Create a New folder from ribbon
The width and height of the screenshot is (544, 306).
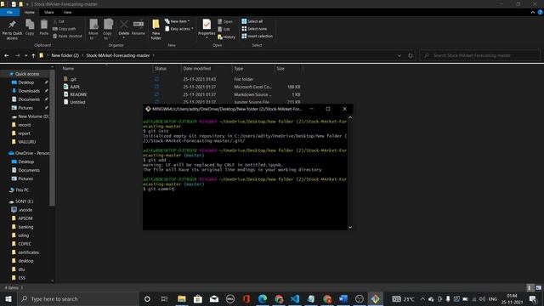(156, 29)
